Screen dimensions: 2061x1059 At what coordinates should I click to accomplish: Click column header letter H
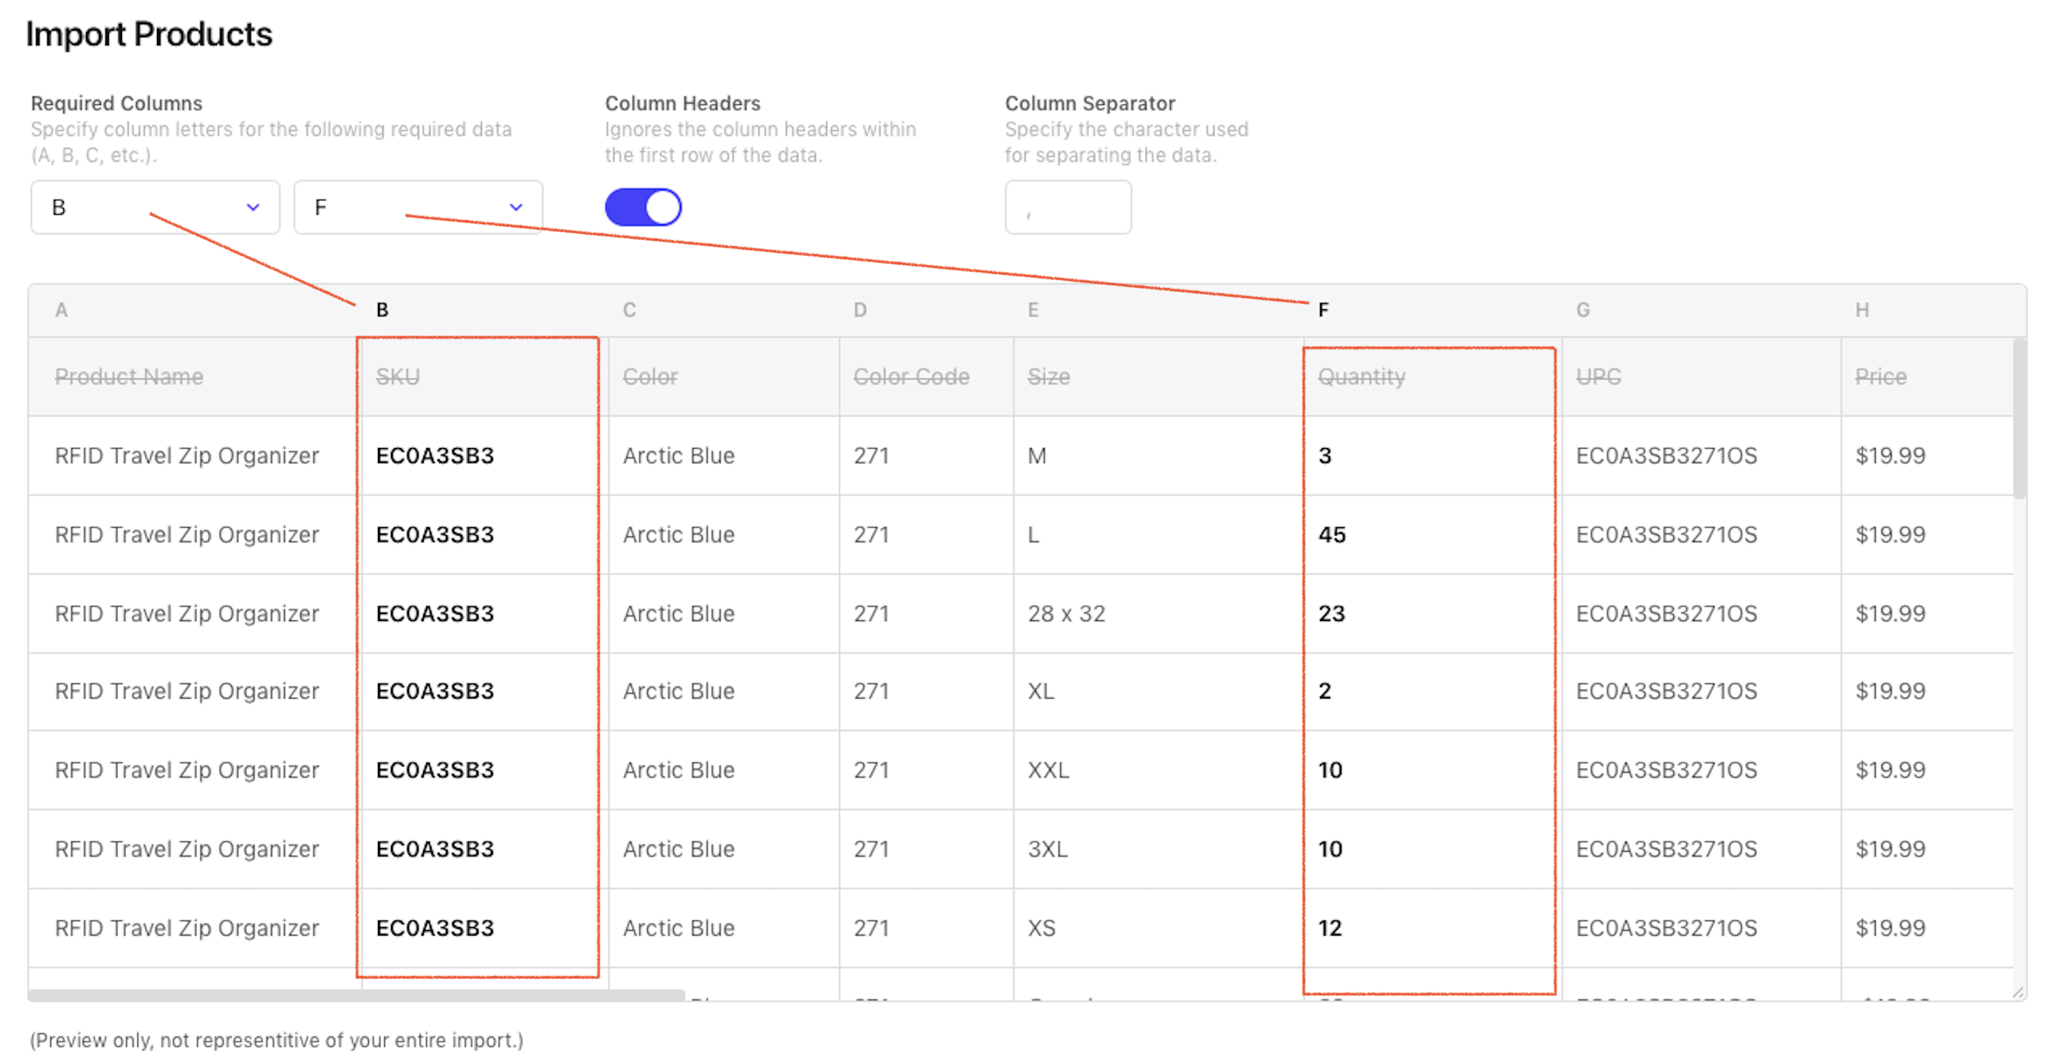[x=1862, y=310]
